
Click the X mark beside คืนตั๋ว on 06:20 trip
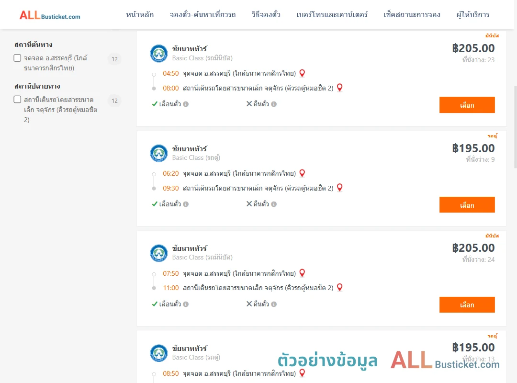249,204
